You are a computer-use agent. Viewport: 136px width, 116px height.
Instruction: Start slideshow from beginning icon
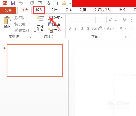pyautogui.click(x=40, y=3)
